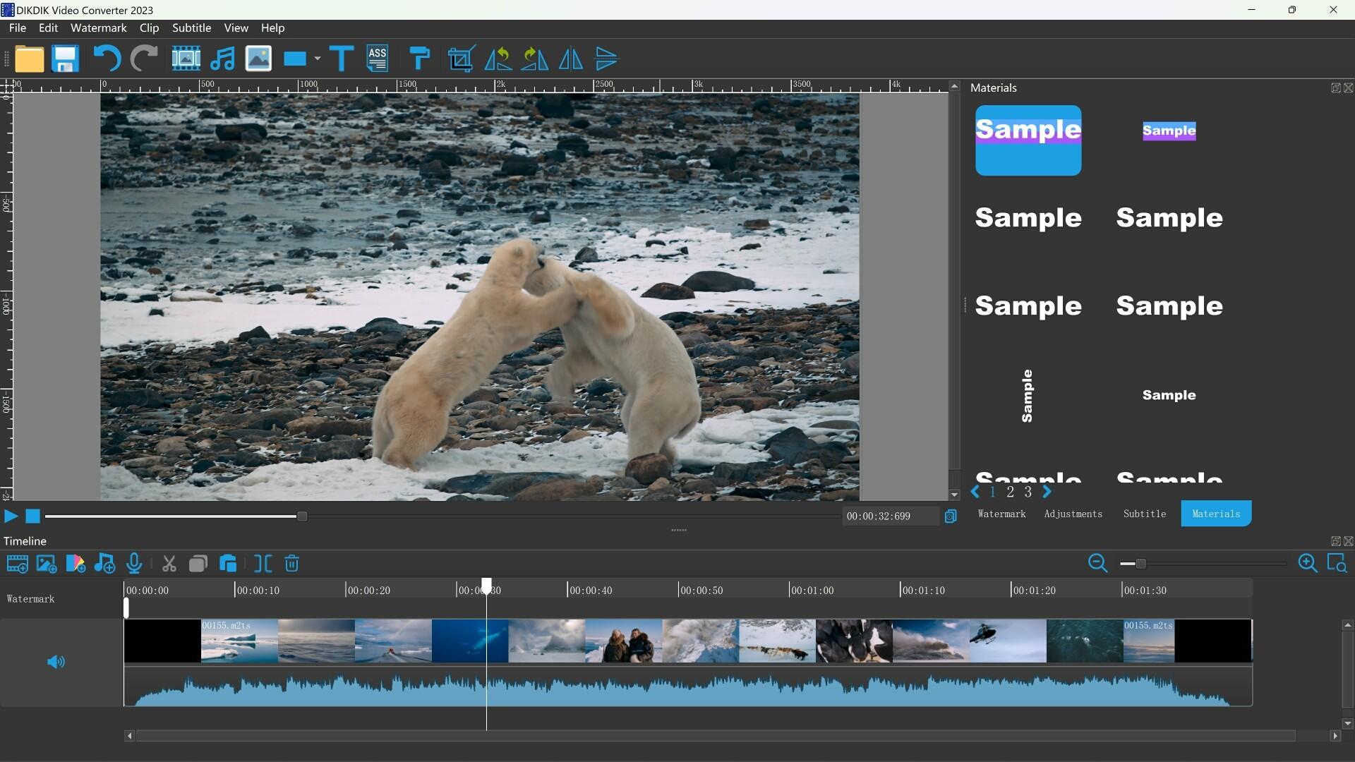This screenshot has height=762, width=1355.
Task: Open materials page 2
Action: coord(1011,492)
